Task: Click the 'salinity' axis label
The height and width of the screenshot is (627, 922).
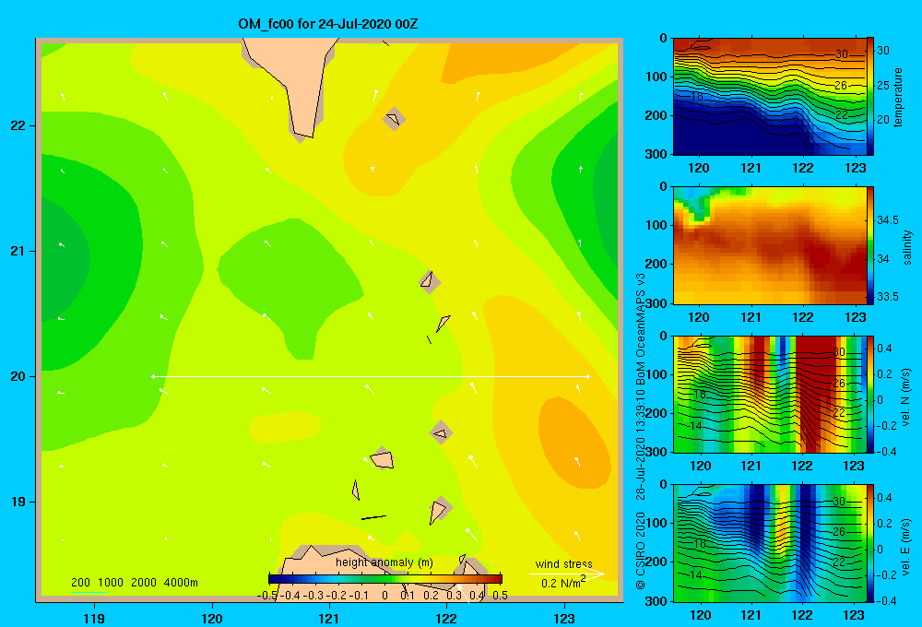Action: coord(907,247)
